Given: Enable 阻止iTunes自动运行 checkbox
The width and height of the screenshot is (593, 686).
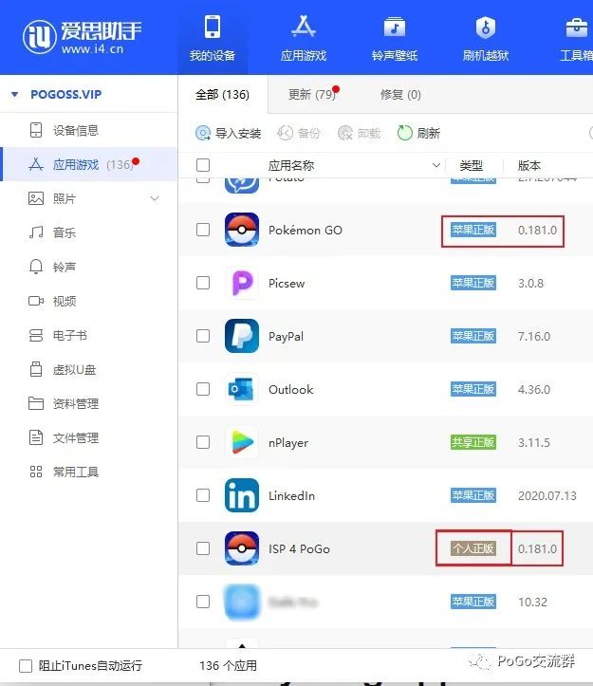Looking at the screenshot, I should pyautogui.click(x=26, y=666).
